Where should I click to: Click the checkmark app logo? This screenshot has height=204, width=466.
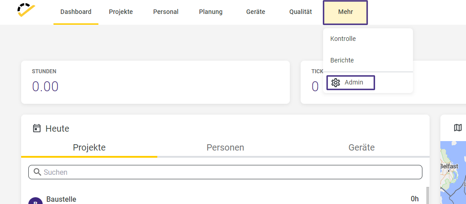(26, 10)
